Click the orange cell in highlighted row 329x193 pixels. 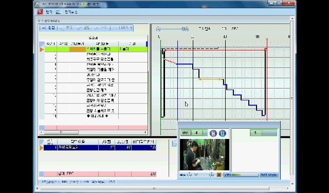(78, 49)
